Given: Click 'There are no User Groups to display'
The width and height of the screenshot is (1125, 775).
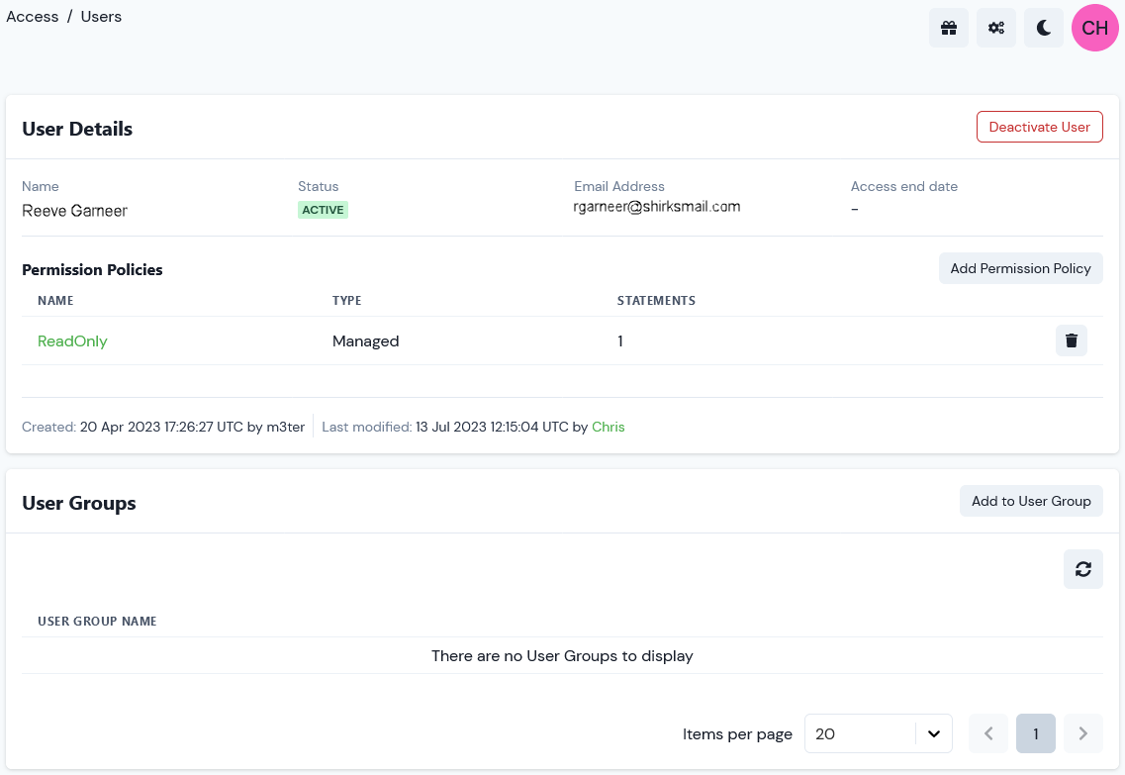Looking at the screenshot, I should [x=562, y=656].
